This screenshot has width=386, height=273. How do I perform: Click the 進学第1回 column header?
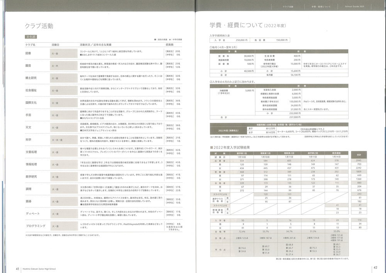point(242,153)
